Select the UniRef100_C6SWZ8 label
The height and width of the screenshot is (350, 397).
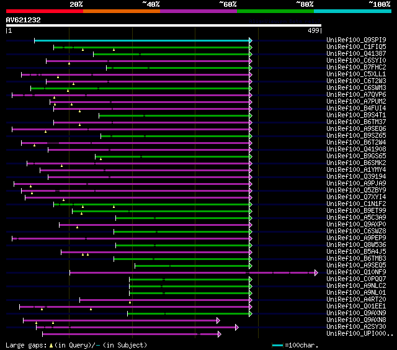pyautogui.click(x=356, y=231)
